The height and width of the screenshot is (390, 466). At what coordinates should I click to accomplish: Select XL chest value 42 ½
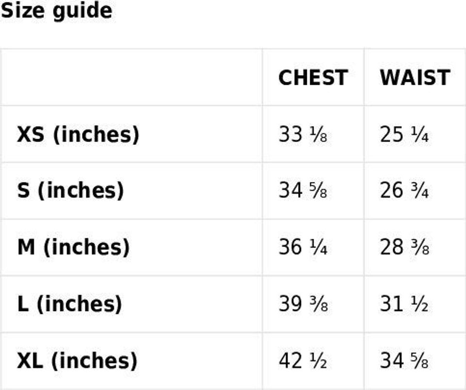[x=303, y=360]
